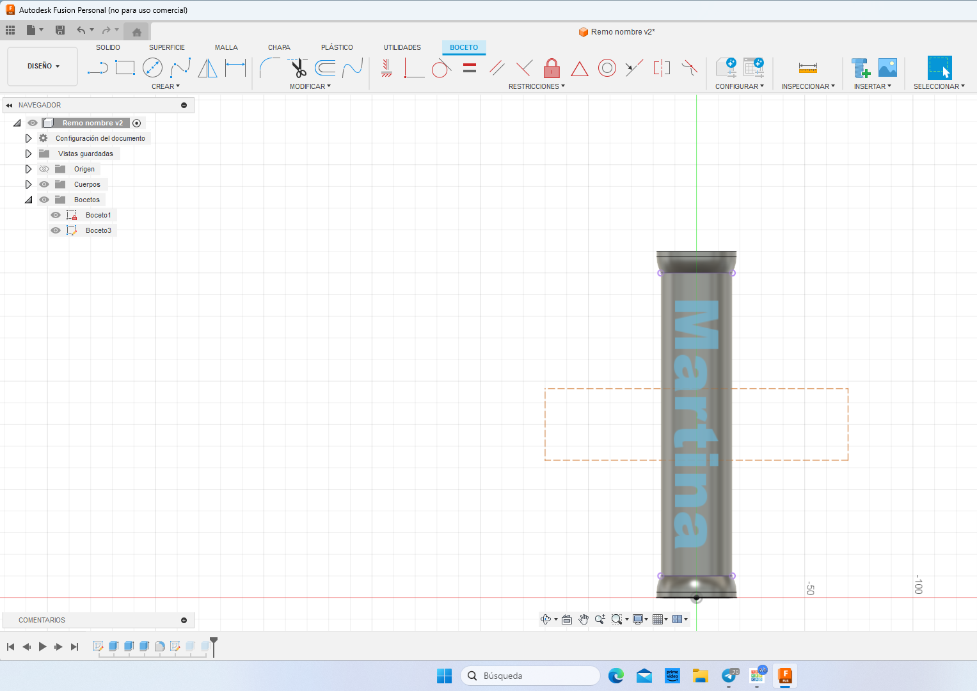The image size is (977, 691).
Task: Expand the Origen node
Action: pos(28,169)
